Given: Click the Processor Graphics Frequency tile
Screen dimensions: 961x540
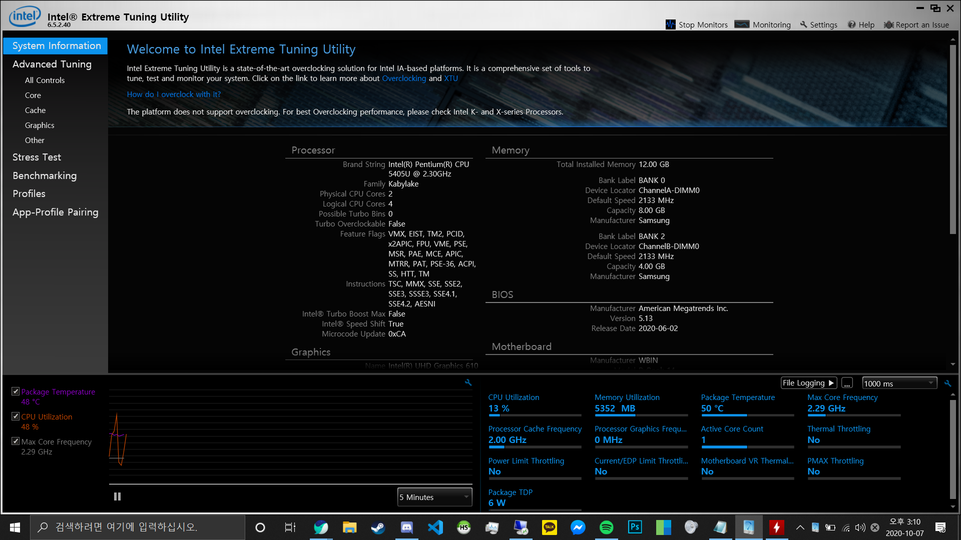Looking at the screenshot, I should click(641, 435).
